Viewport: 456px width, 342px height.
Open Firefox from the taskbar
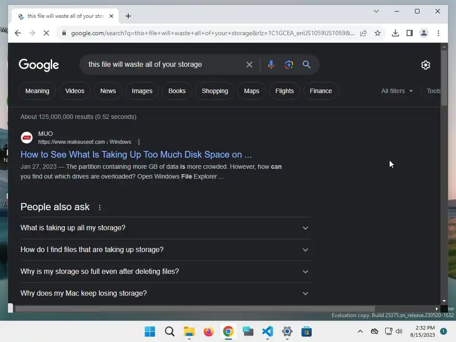[208, 331]
